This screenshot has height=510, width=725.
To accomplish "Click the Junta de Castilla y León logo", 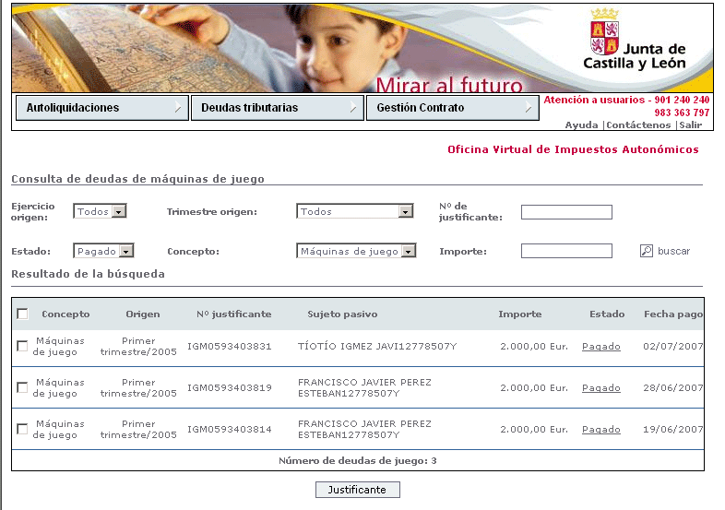I will pos(635,42).
